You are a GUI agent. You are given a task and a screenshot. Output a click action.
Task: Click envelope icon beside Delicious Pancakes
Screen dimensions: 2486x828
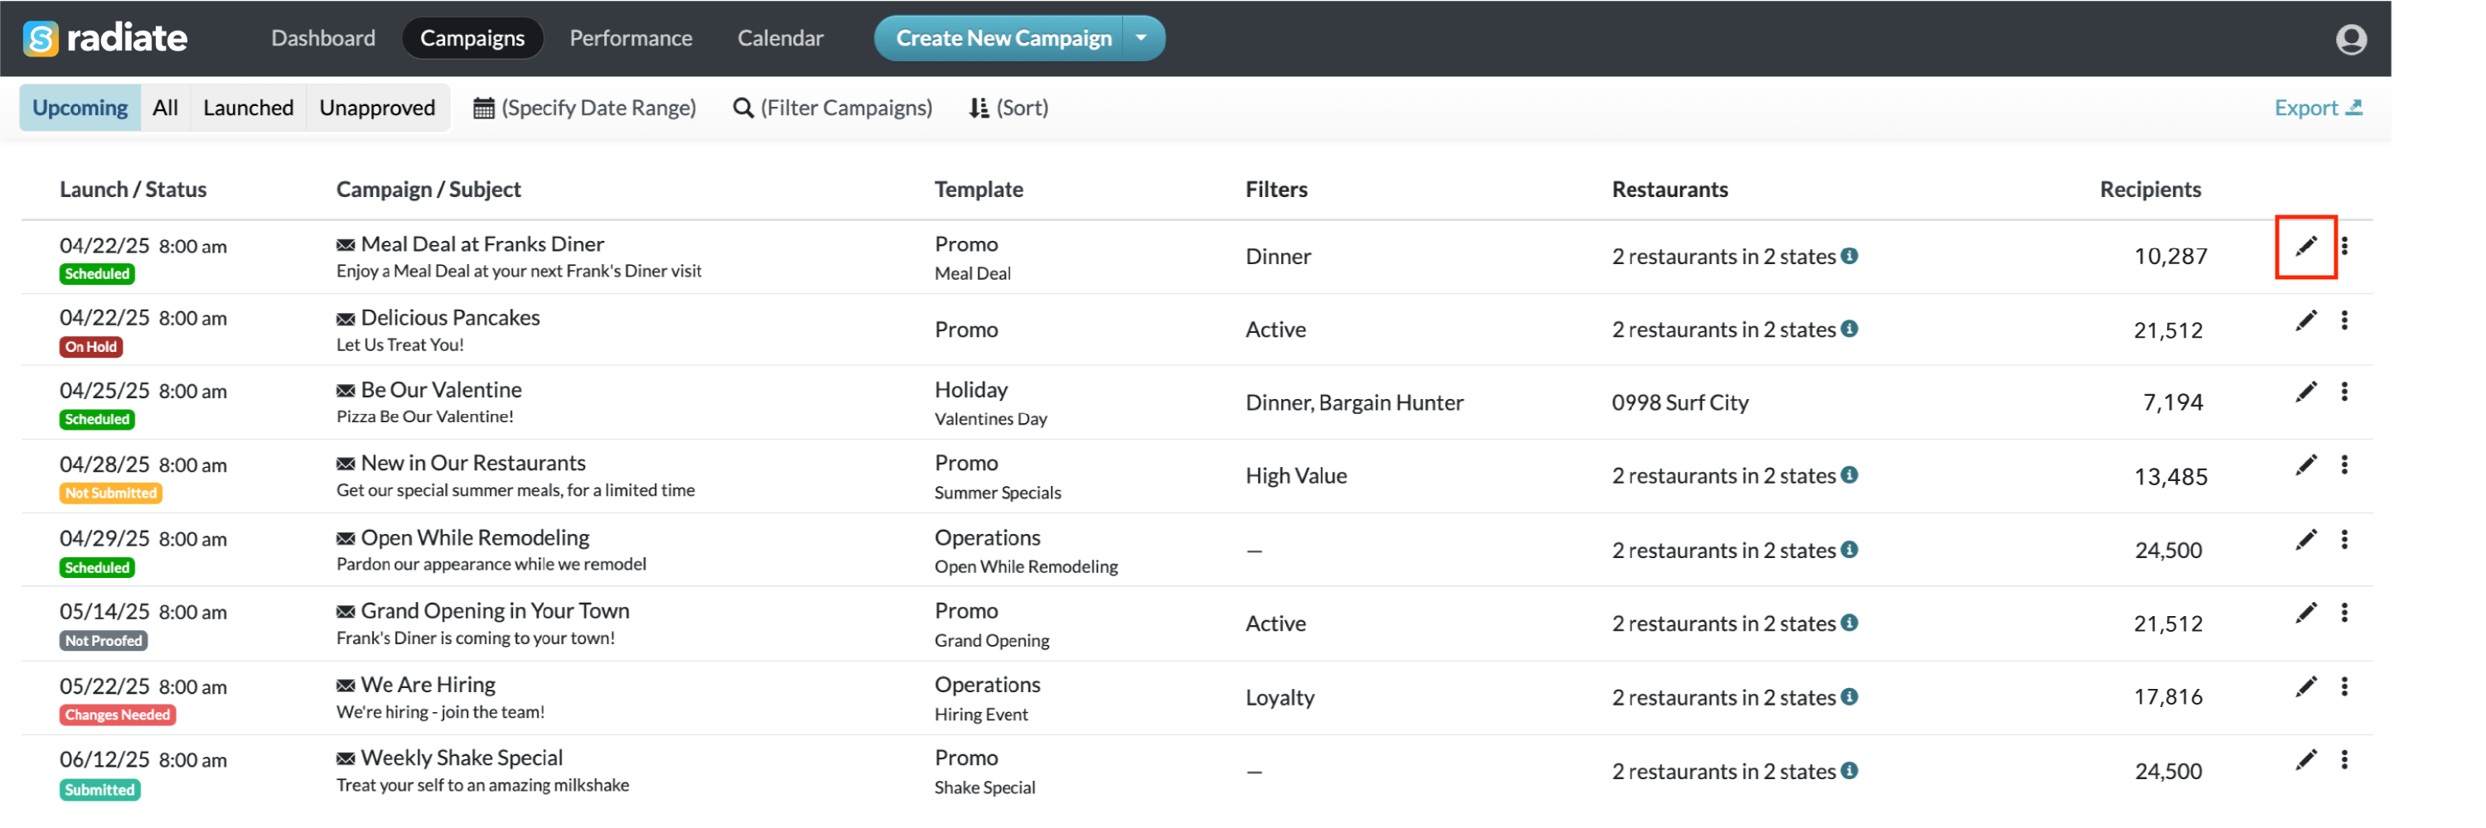(346, 319)
